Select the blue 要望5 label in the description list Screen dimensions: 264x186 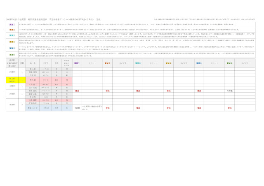click(x=12, y=48)
